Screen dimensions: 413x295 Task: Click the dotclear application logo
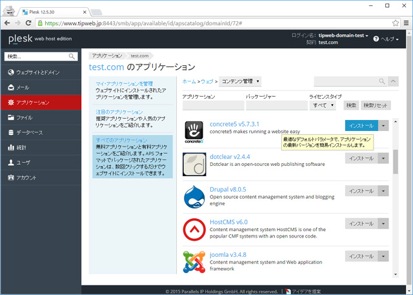[194, 165]
